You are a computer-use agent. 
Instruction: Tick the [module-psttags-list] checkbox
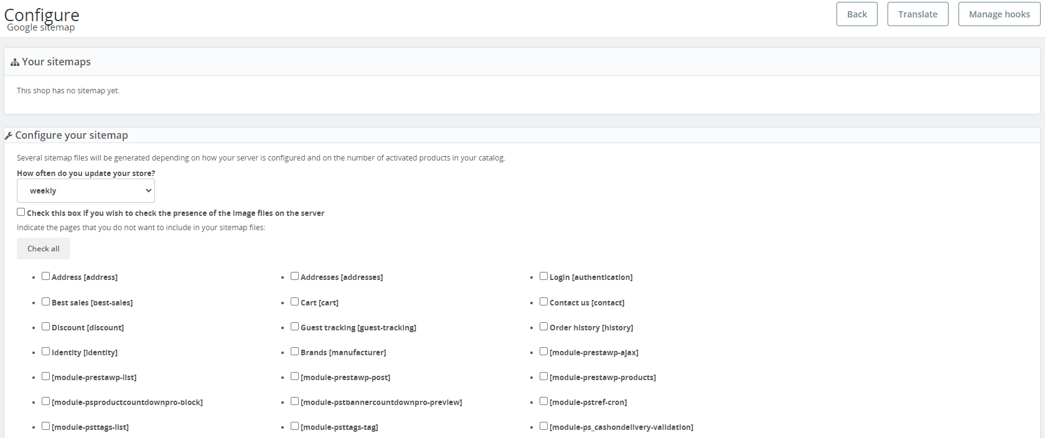coord(46,426)
